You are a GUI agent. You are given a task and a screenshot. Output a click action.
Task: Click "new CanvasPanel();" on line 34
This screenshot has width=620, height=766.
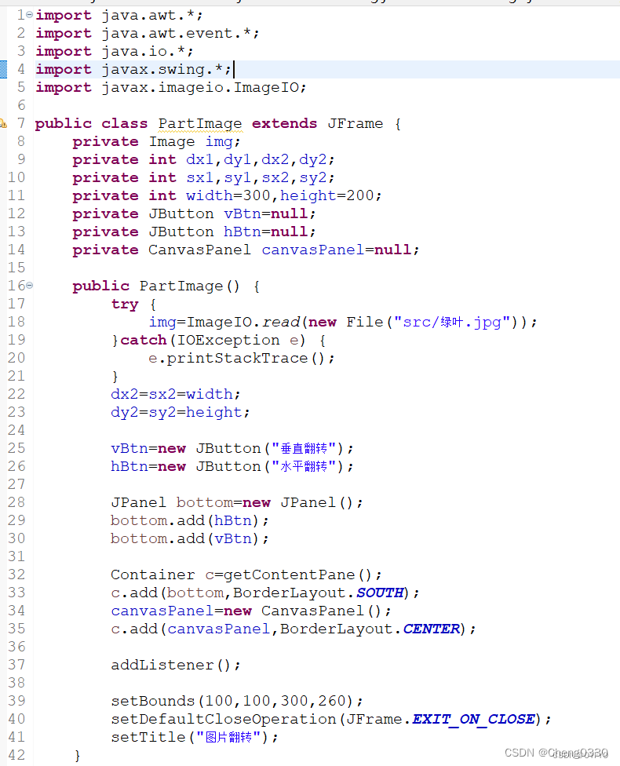pyautogui.click(x=308, y=611)
